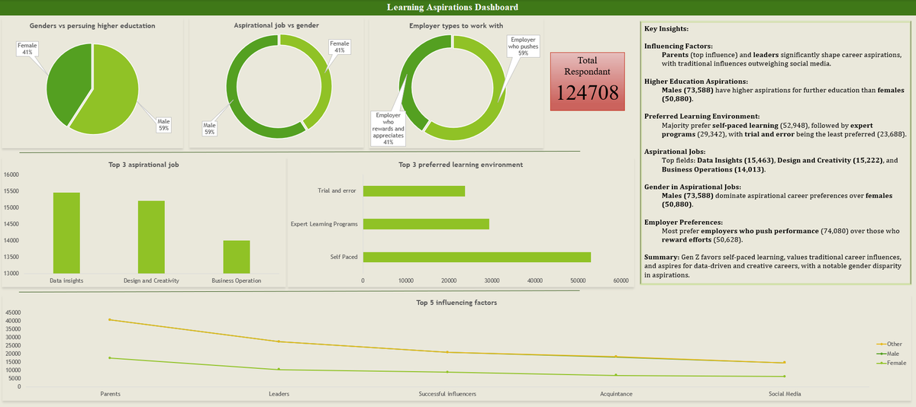Click the 'Key Insights:' heading
The height and width of the screenshot is (407, 916).
[666, 29]
